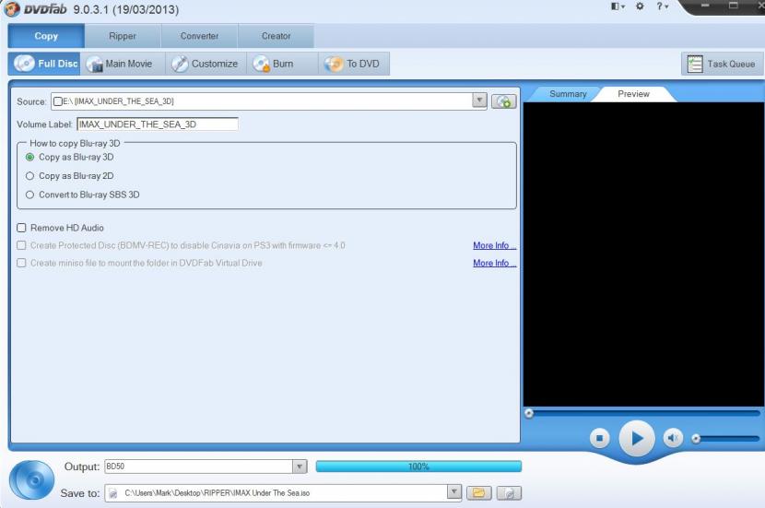Open More Info for miniso file
765x508 pixels.
coord(494,263)
